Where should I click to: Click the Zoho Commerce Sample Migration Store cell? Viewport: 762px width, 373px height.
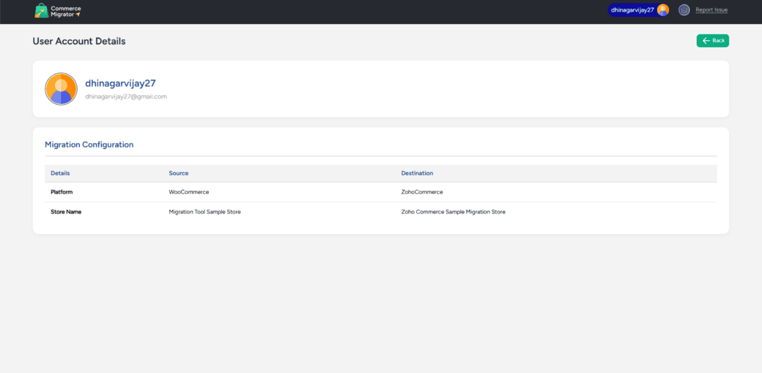point(453,212)
